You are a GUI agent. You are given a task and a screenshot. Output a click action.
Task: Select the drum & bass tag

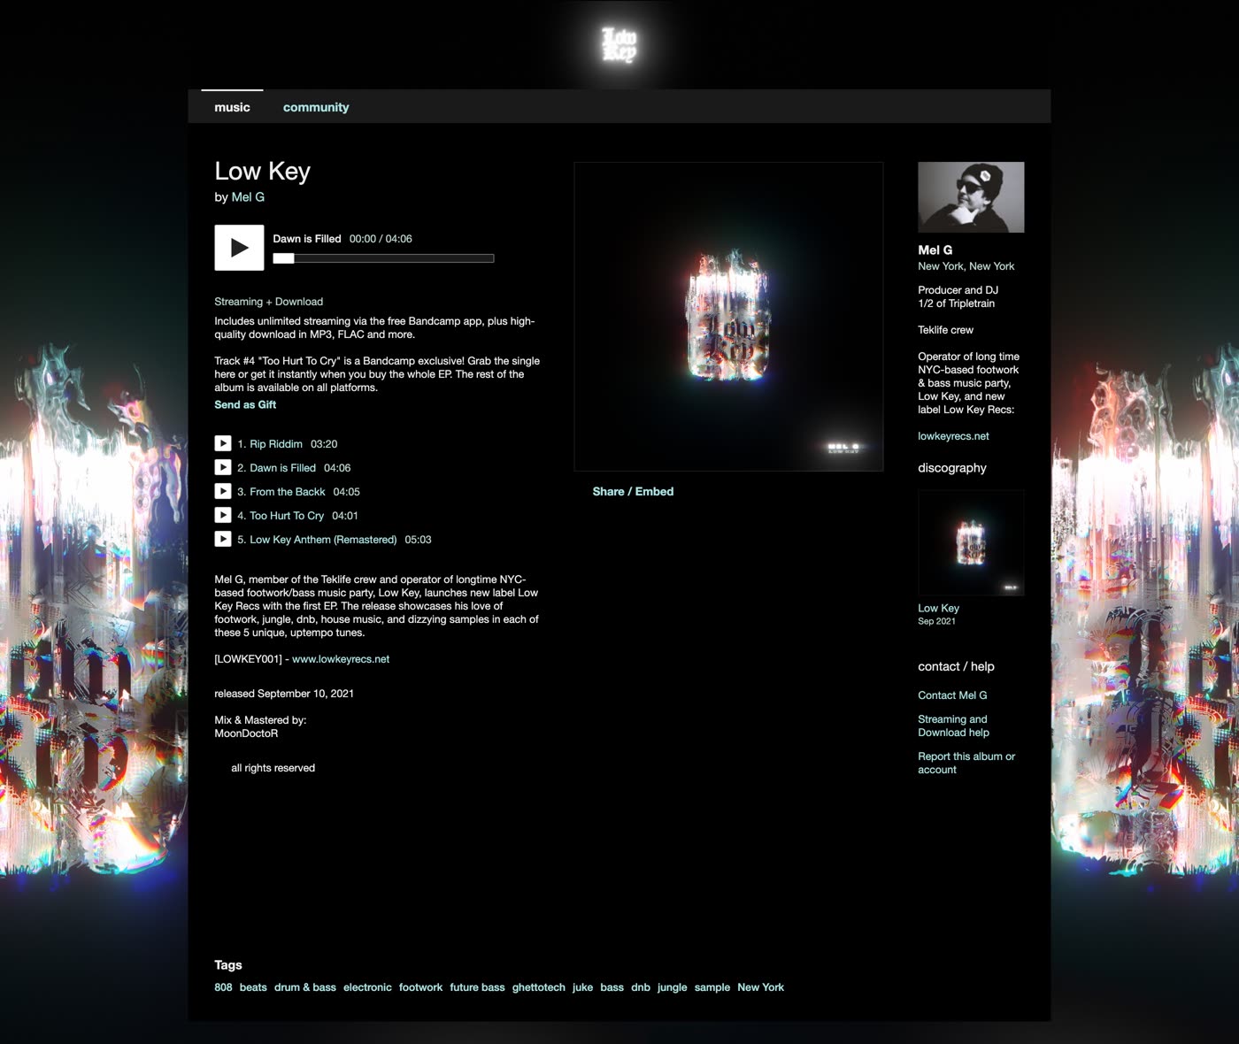(x=305, y=987)
